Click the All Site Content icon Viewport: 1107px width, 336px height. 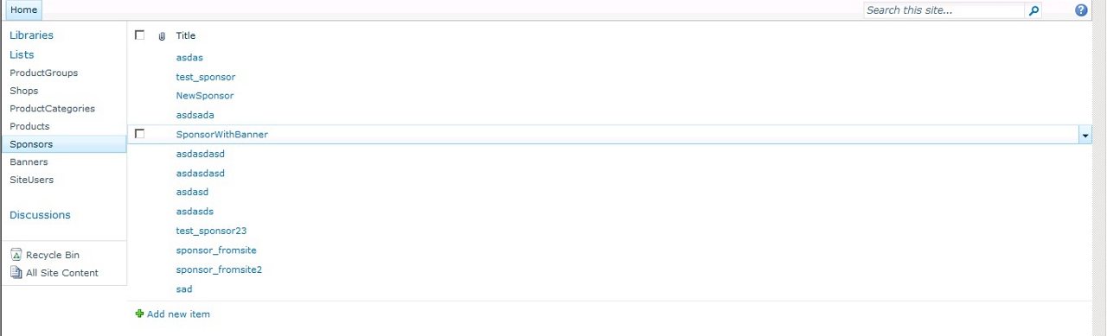coord(16,273)
